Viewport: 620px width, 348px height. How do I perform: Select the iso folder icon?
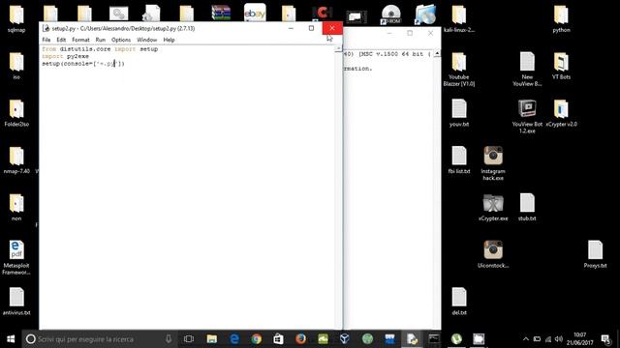pyautogui.click(x=16, y=66)
